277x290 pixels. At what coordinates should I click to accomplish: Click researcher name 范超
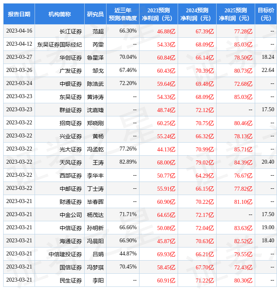pyautogui.click(x=98, y=31)
